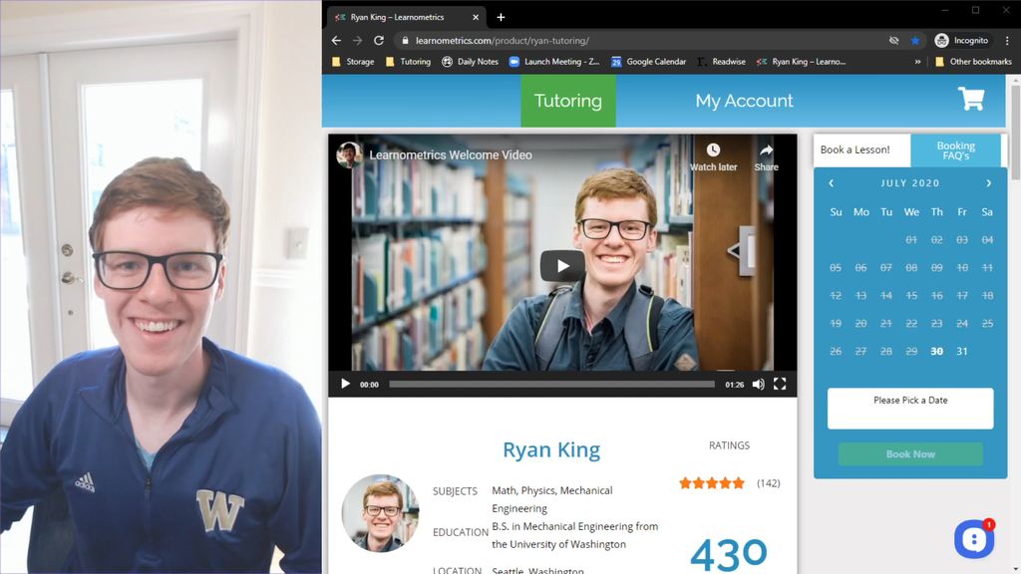Click the Please Pick a Date box
Screen dimensions: 1021x574
[910, 409]
